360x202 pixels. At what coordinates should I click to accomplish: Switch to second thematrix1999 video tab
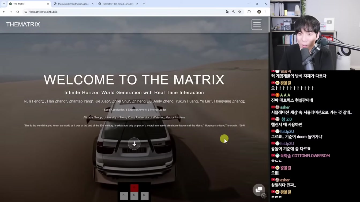tap(73, 4)
